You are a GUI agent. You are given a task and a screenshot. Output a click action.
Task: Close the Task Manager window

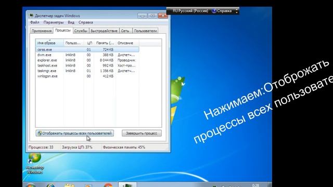click(163, 16)
